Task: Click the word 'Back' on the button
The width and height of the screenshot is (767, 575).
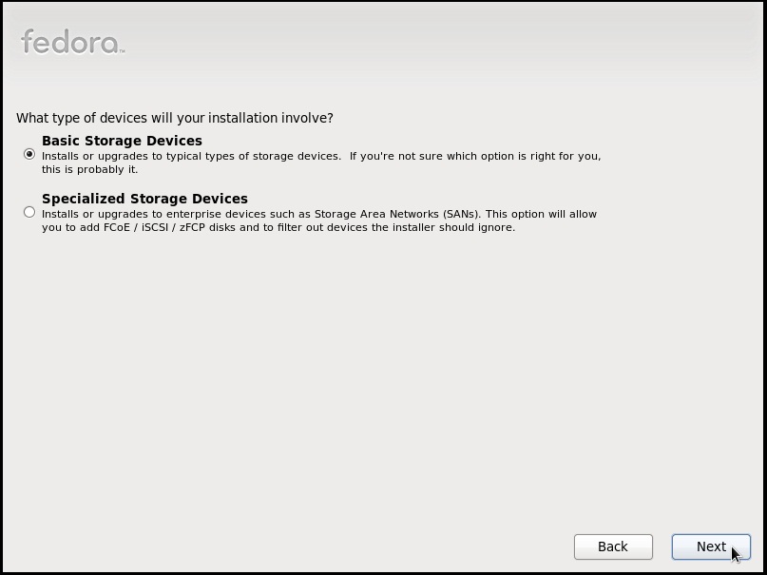Action: point(613,546)
